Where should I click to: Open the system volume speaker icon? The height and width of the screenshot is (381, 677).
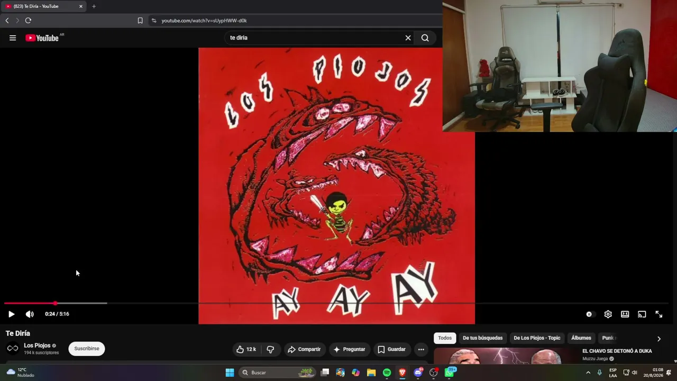point(634,373)
